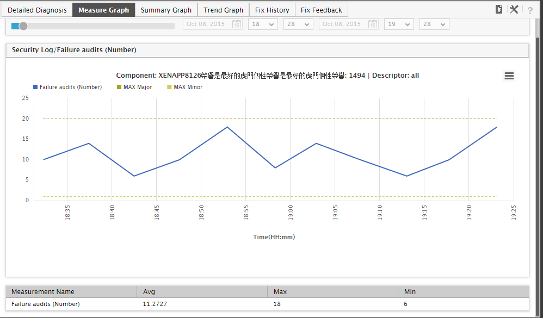Click the min value 6 in table
This screenshot has width=543, height=318.
(405, 304)
